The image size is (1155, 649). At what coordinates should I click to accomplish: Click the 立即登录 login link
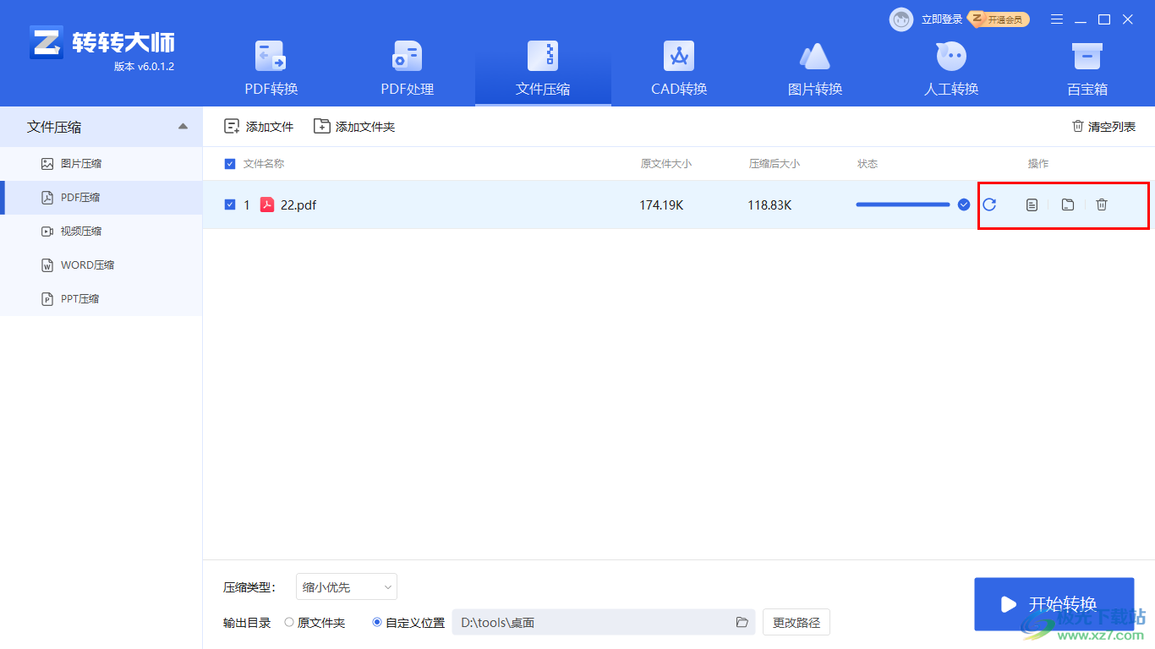(942, 19)
